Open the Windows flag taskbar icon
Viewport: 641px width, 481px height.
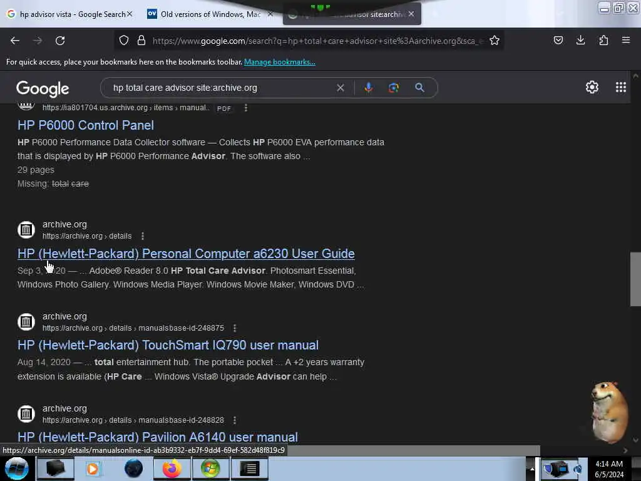click(x=210, y=468)
